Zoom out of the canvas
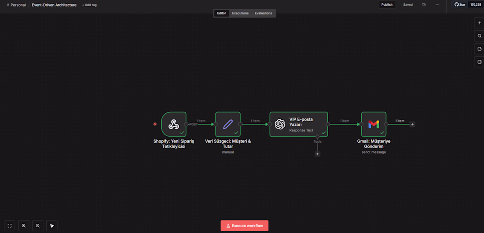This screenshot has height=233, width=484. [x=38, y=226]
